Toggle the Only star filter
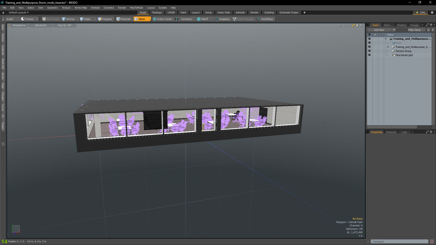 (421, 13)
